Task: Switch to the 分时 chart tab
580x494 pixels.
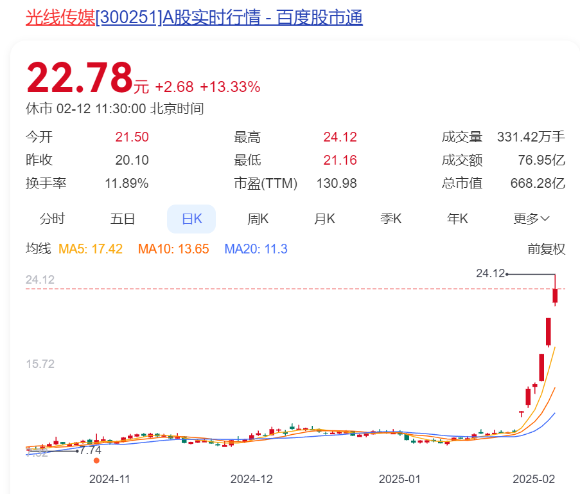Action: point(52,219)
